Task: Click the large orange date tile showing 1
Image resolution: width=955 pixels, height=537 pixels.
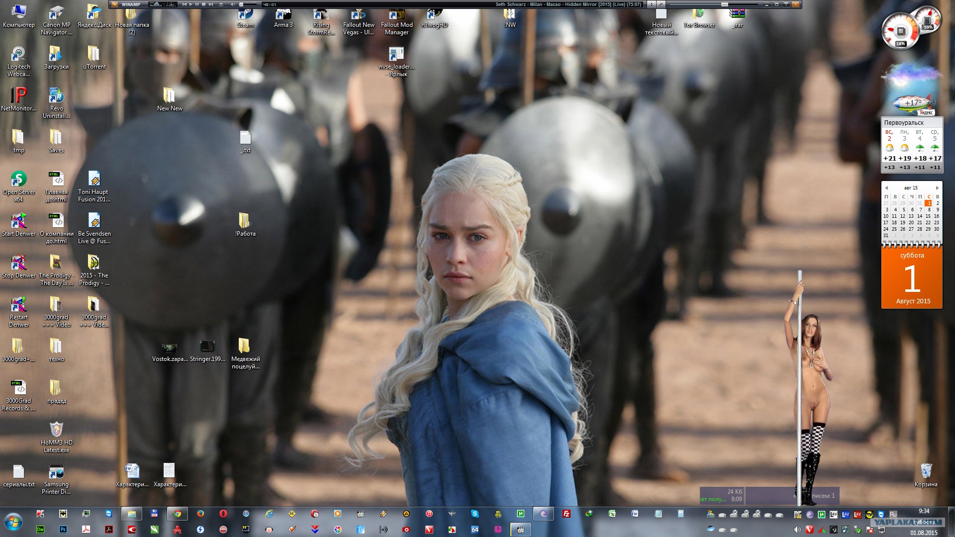Action: tap(912, 278)
